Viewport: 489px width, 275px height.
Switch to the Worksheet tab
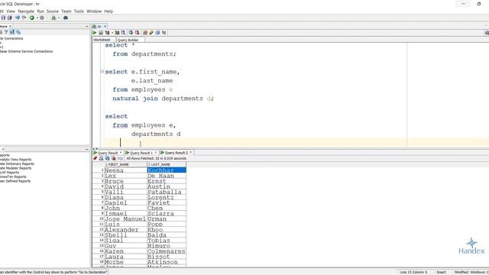pos(102,40)
